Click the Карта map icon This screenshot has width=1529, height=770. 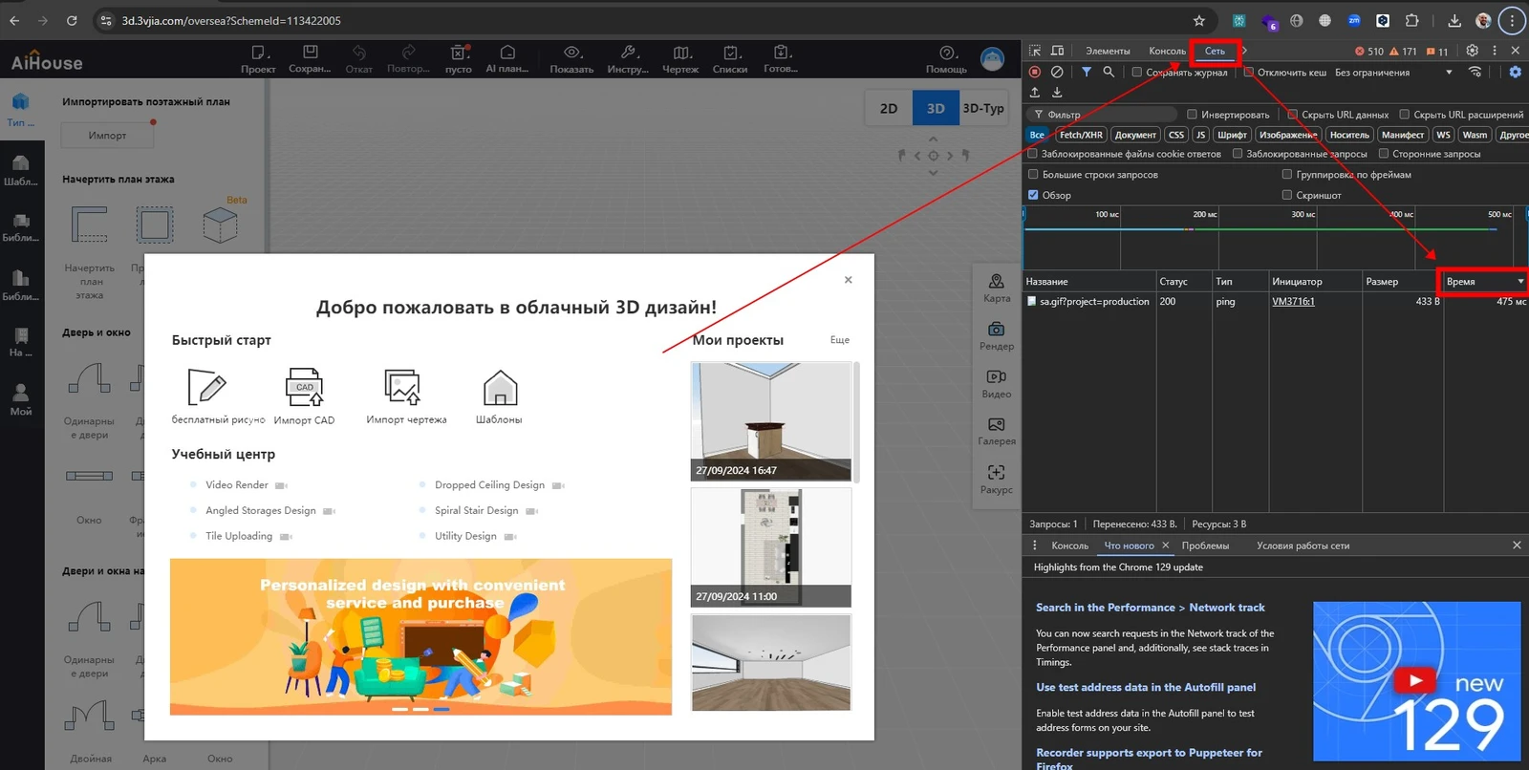pyautogui.click(x=996, y=282)
